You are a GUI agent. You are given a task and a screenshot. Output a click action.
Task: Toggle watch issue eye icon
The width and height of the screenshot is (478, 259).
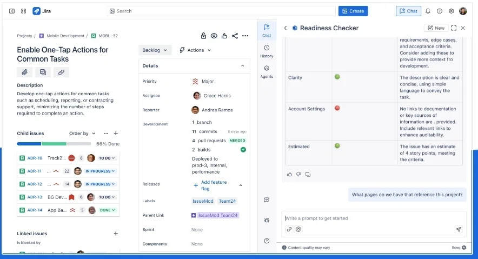pos(214,36)
